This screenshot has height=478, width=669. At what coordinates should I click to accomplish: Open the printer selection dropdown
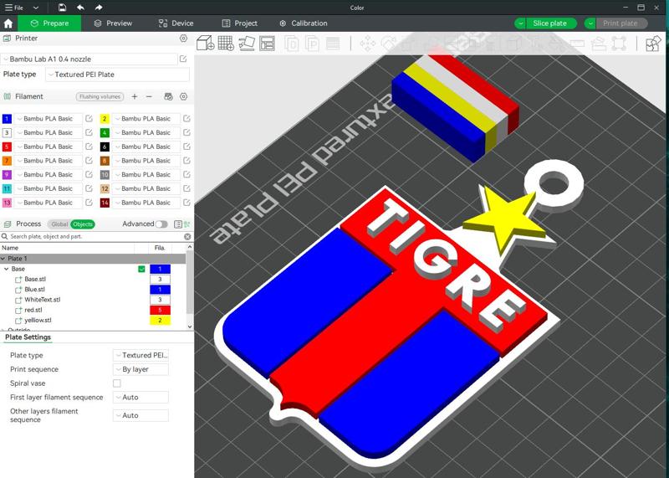pyautogui.click(x=89, y=59)
